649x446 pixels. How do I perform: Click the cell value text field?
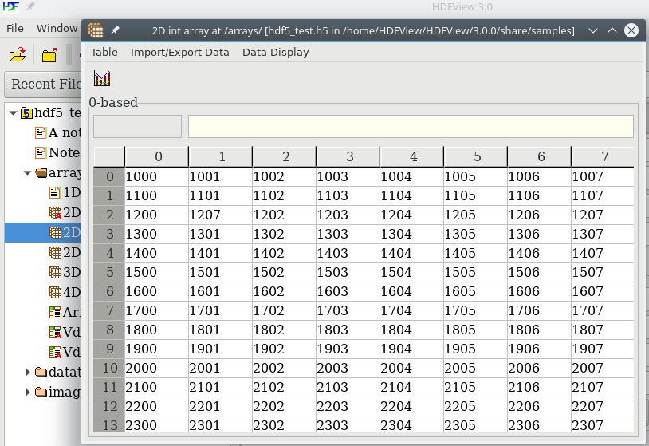411,126
